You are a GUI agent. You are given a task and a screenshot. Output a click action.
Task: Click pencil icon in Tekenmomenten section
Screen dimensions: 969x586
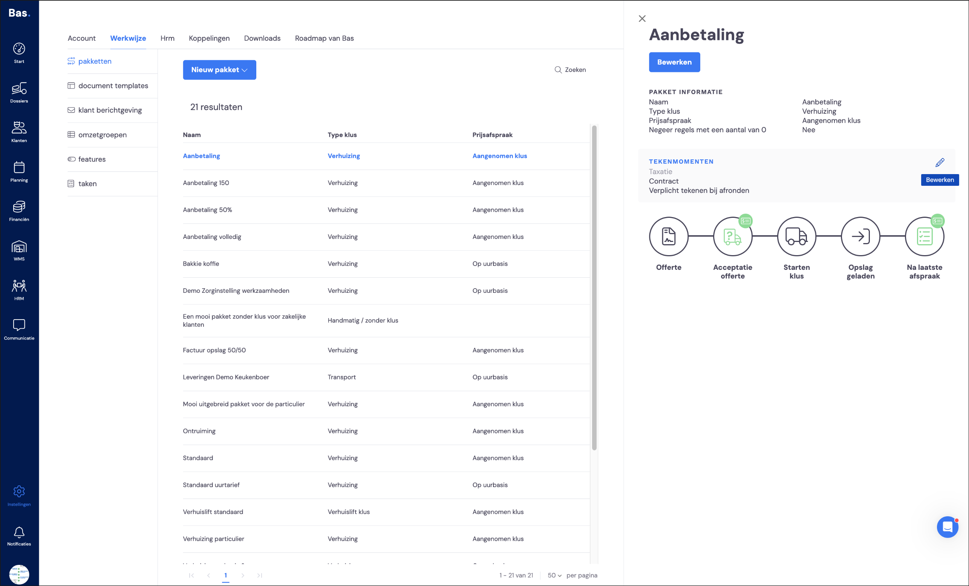[x=940, y=162]
